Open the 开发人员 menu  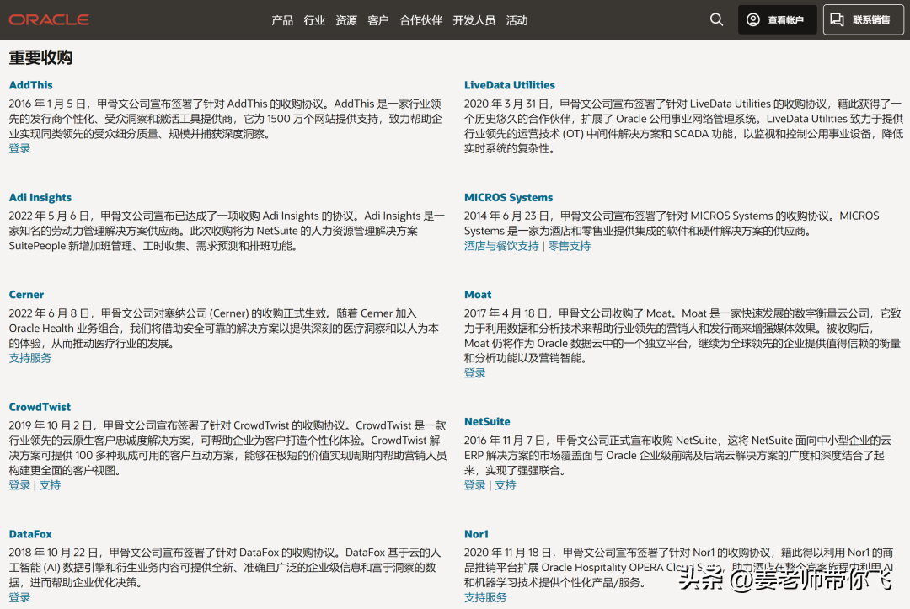coord(474,20)
